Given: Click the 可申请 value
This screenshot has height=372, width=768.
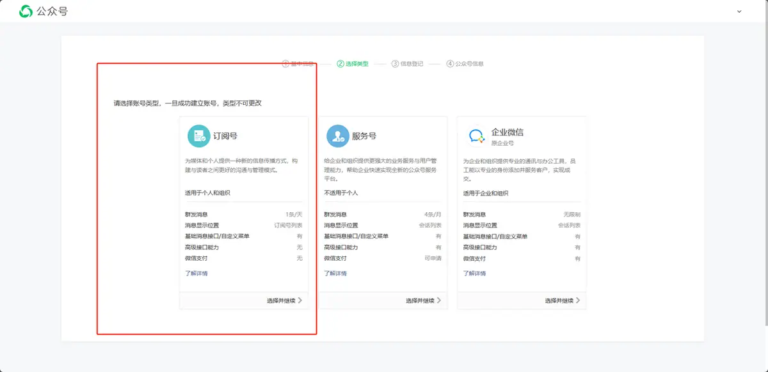Looking at the screenshot, I should 433,258.
